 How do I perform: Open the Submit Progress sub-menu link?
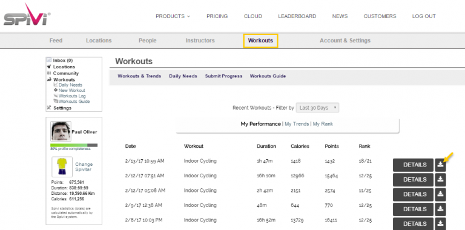click(x=223, y=76)
